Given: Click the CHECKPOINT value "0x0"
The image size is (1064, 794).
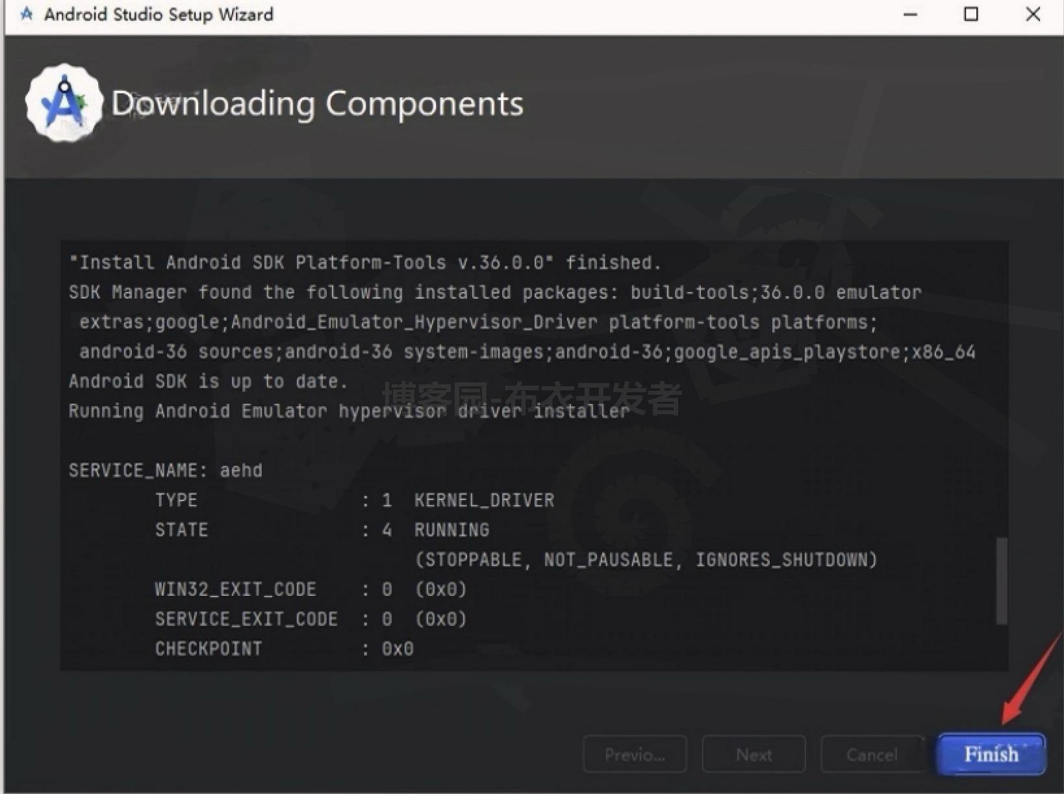Looking at the screenshot, I should [398, 649].
